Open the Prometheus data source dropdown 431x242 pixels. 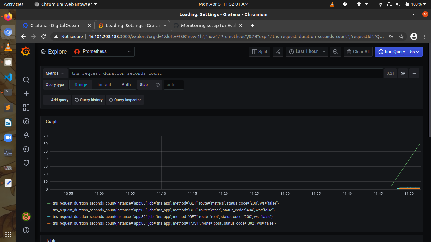click(x=103, y=51)
